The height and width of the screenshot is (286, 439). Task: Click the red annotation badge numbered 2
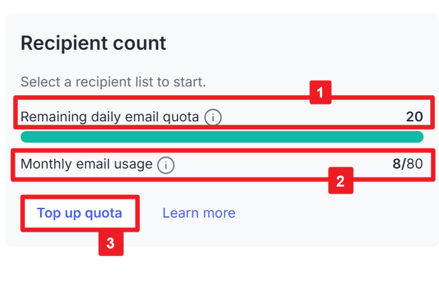coord(340,181)
